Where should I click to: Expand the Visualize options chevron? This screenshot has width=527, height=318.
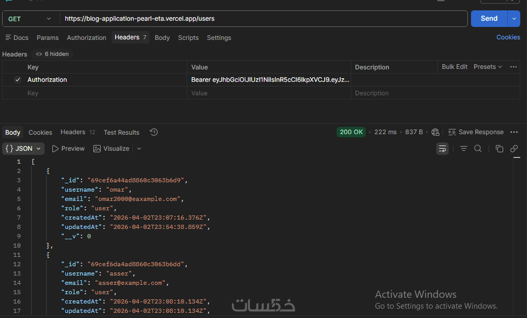(x=139, y=149)
